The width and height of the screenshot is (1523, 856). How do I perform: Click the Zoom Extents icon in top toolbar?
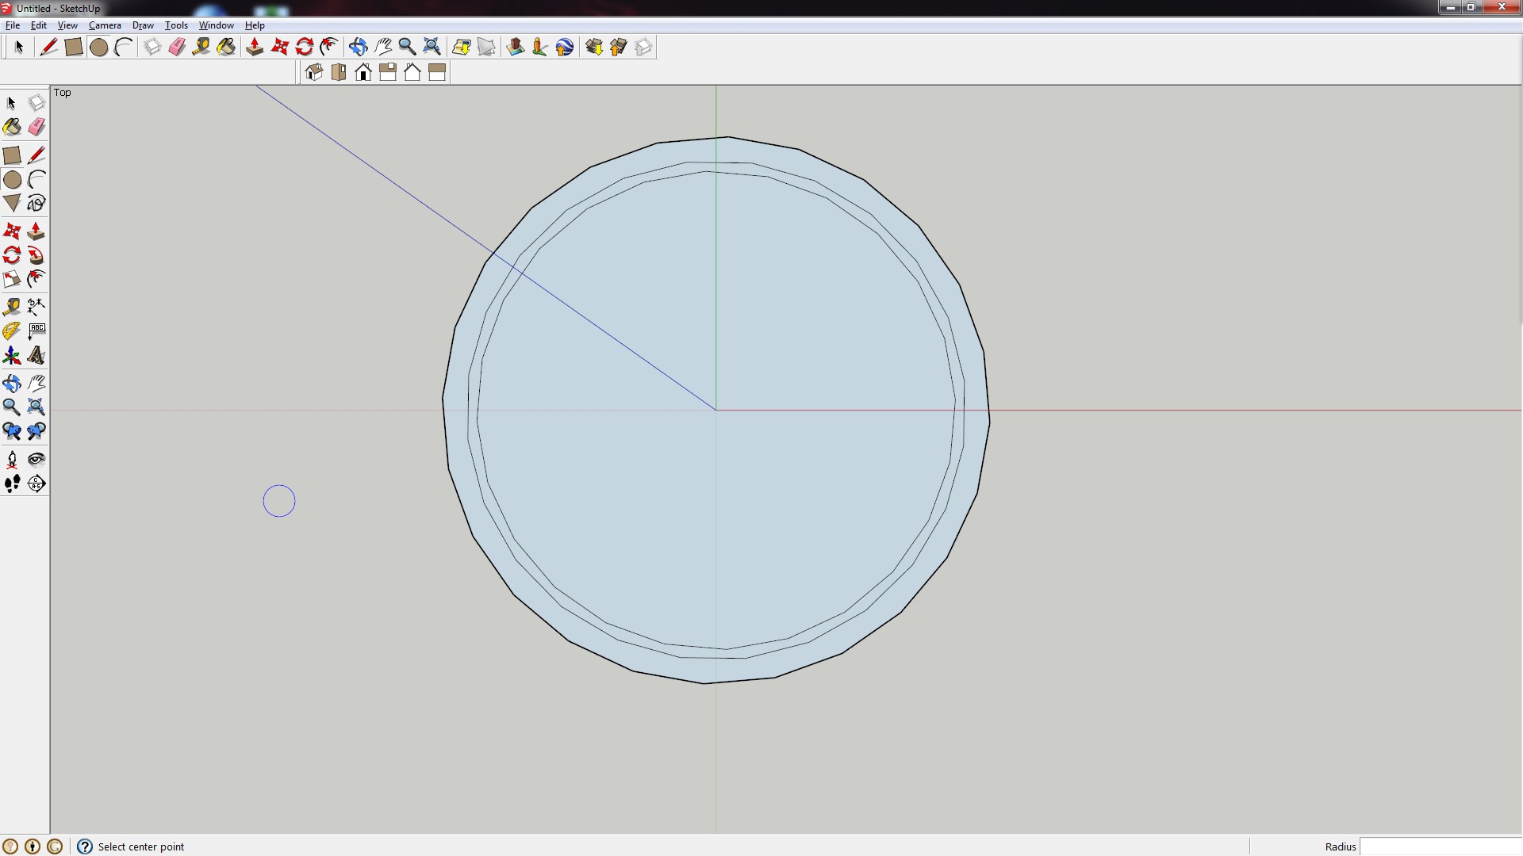(432, 48)
